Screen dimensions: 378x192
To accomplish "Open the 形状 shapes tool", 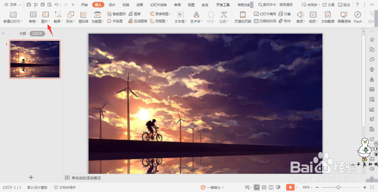I will [70, 15].
